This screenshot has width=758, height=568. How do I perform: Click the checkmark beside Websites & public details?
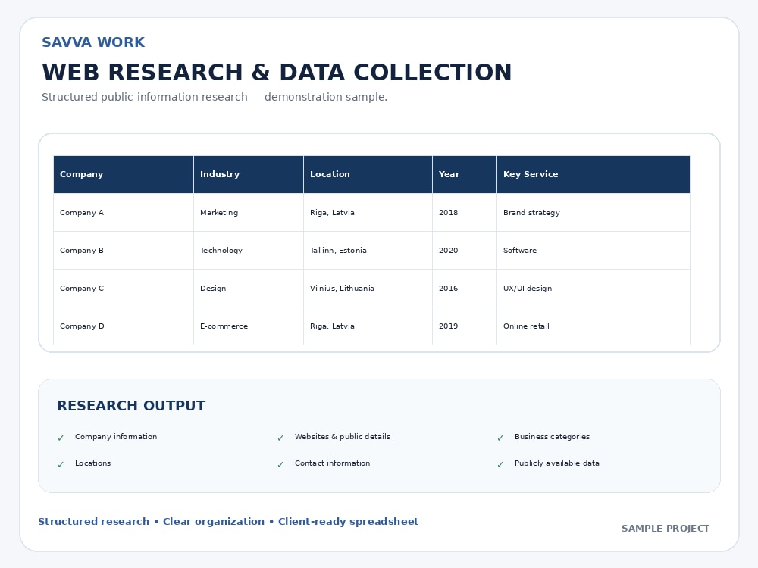pos(280,438)
